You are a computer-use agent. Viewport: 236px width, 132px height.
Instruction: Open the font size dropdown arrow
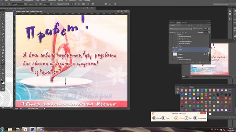51,4
